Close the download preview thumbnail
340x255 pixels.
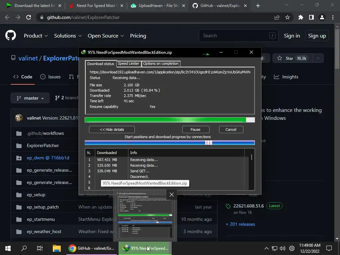[x=172, y=195]
